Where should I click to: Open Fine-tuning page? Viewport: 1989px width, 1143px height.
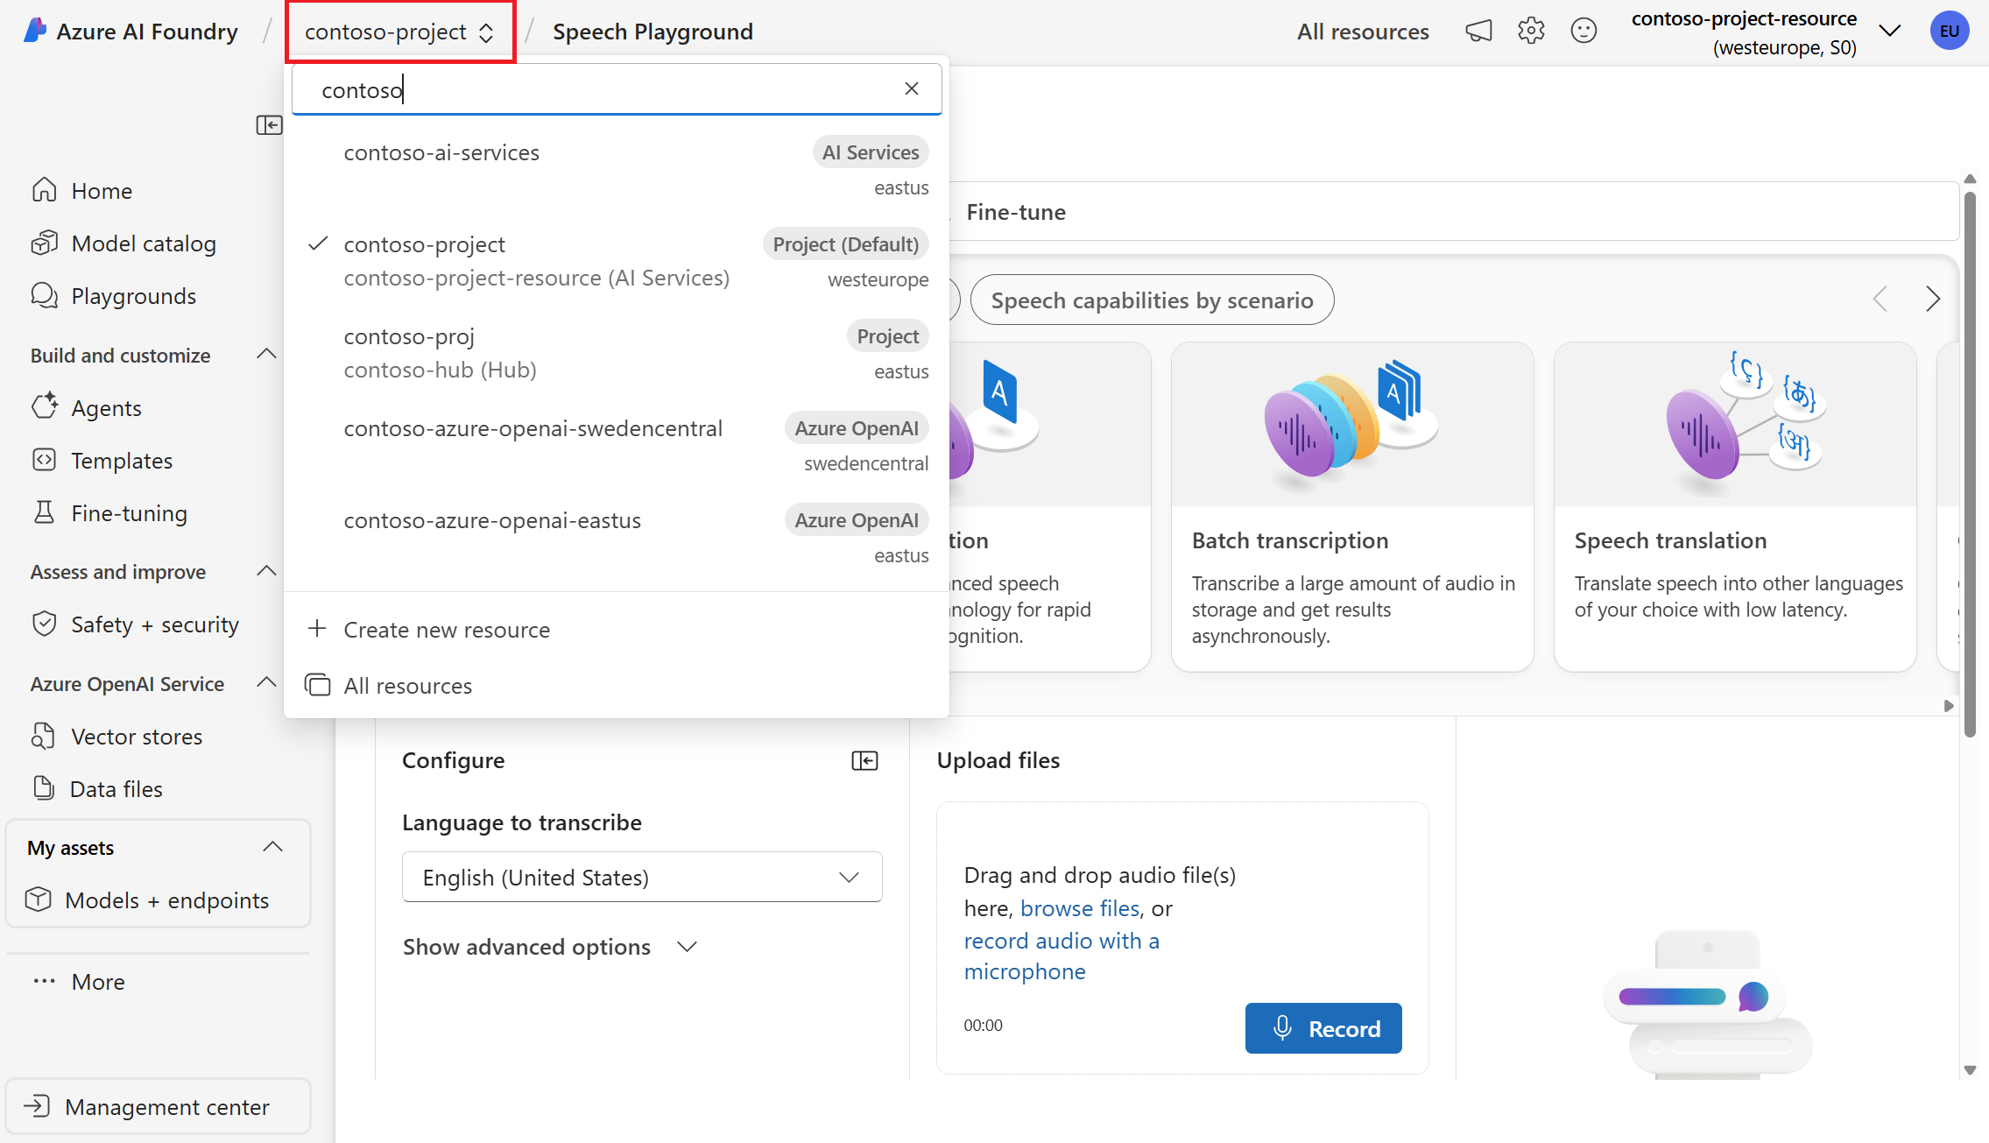[x=109, y=513]
